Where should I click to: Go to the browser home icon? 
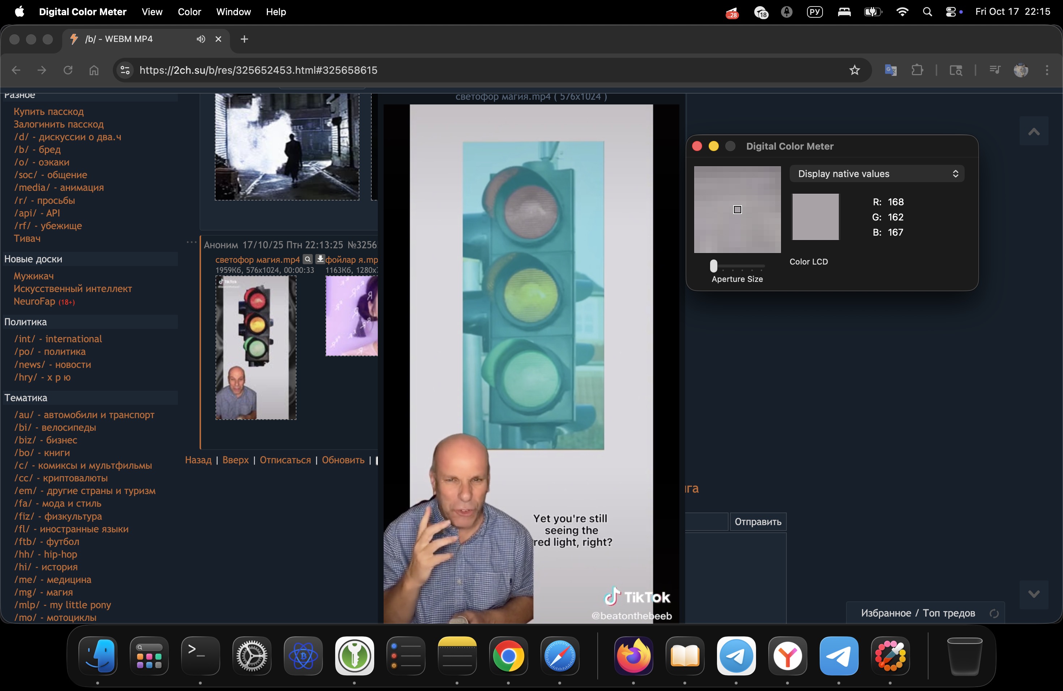(94, 70)
